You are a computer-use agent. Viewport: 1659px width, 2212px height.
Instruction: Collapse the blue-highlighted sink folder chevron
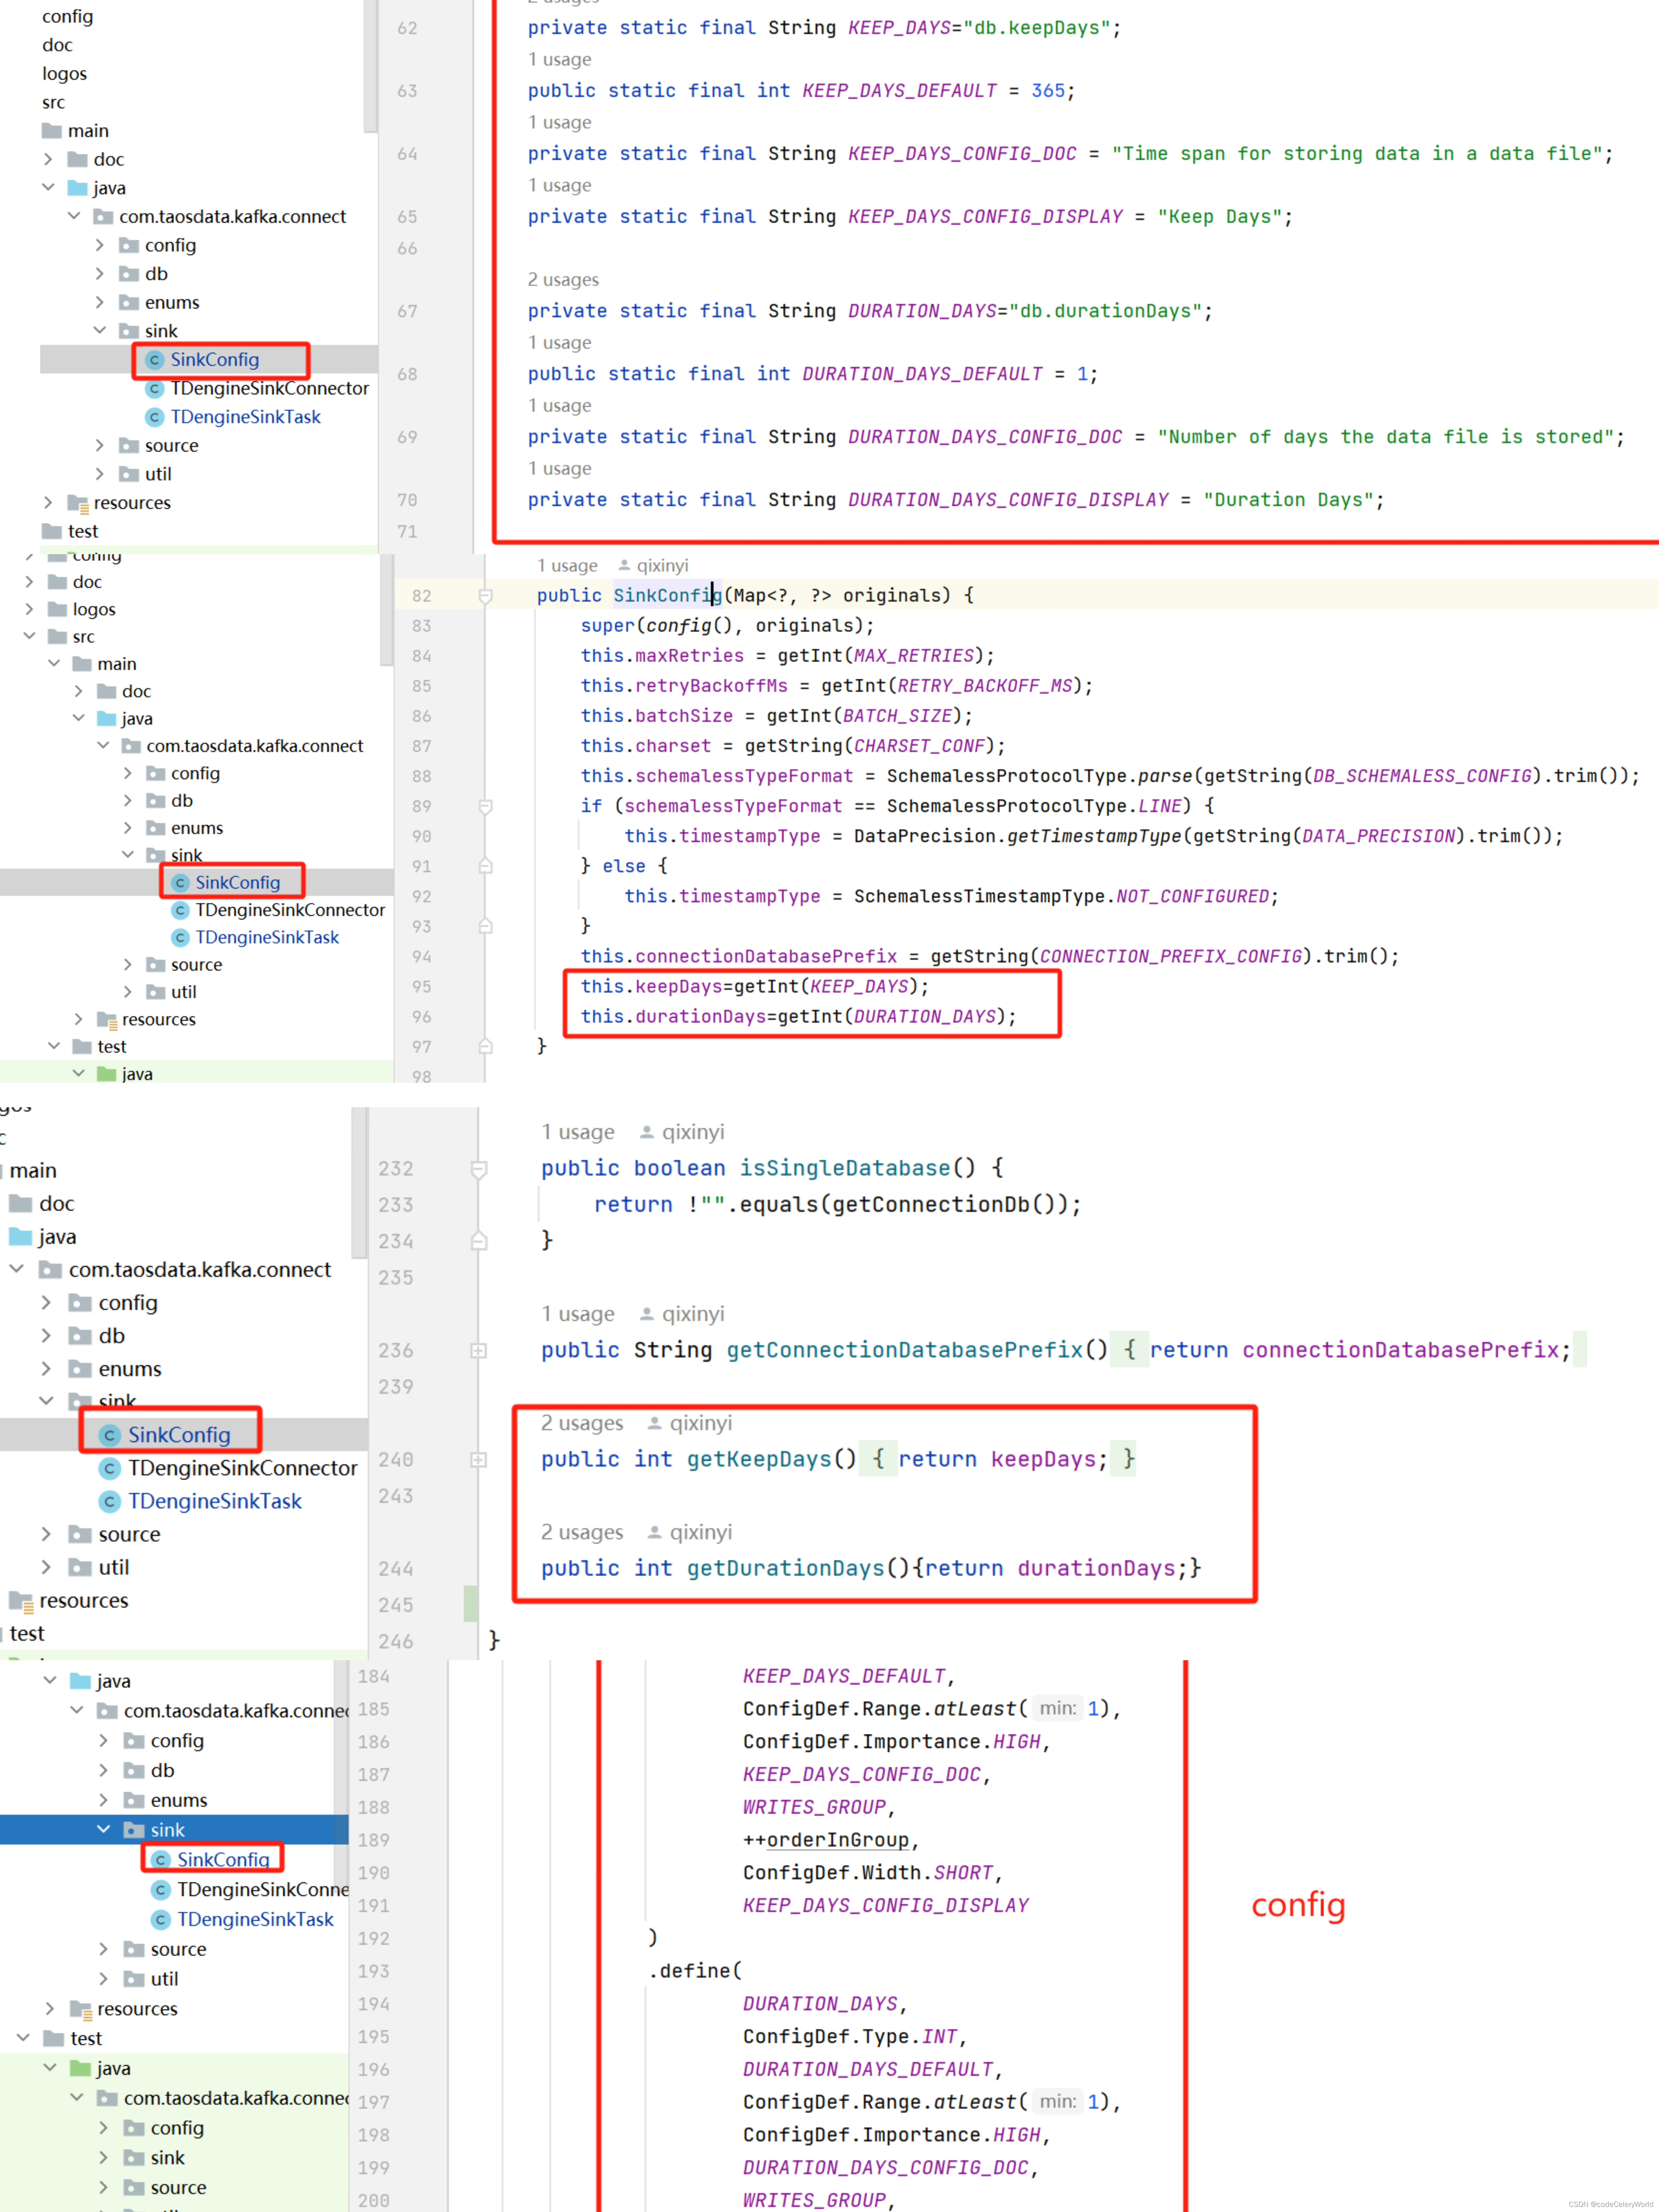pos(103,1829)
